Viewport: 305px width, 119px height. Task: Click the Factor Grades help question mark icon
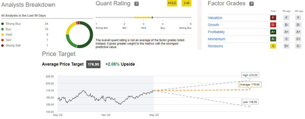tap(252, 4)
